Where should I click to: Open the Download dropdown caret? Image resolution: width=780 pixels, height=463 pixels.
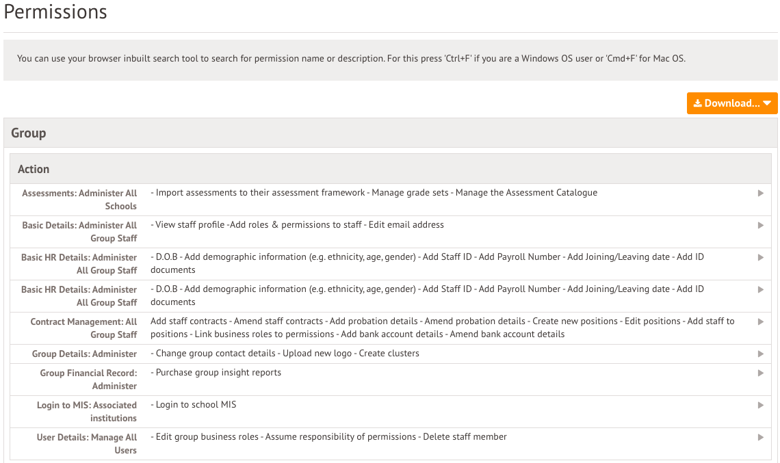point(767,103)
